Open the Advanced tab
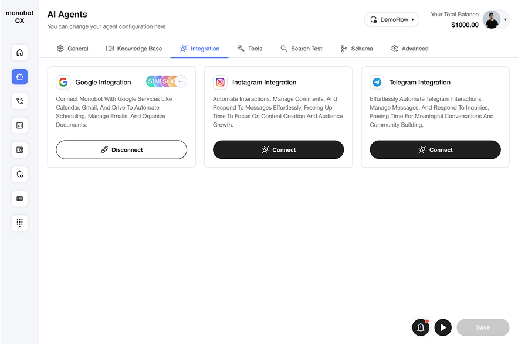 [409, 49]
